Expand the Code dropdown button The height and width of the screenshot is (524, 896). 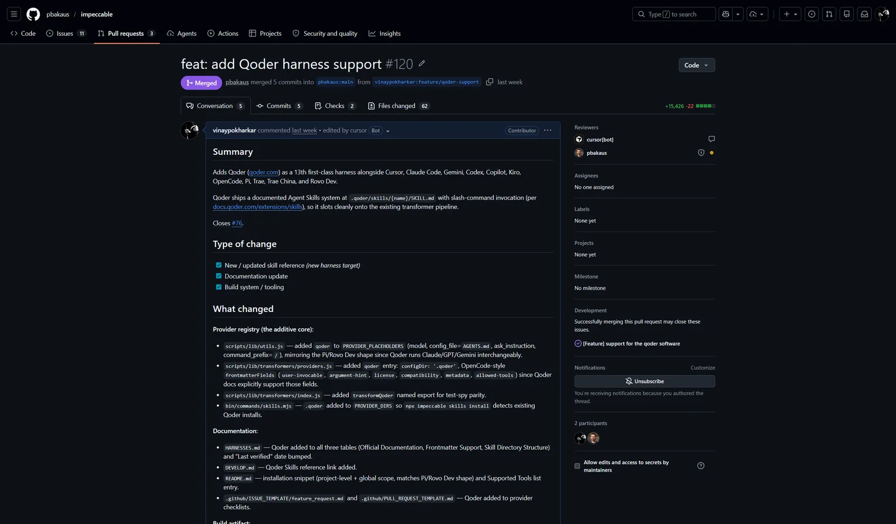coord(697,65)
